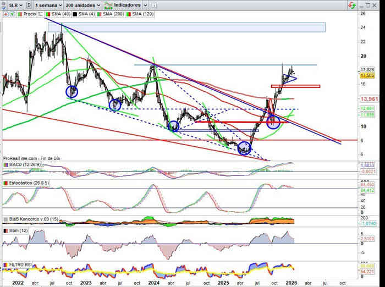Click the FILTRO RSI indicator icon
The height and width of the screenshot is (287, 385).
pyautogui.click(x=5, y=264)
